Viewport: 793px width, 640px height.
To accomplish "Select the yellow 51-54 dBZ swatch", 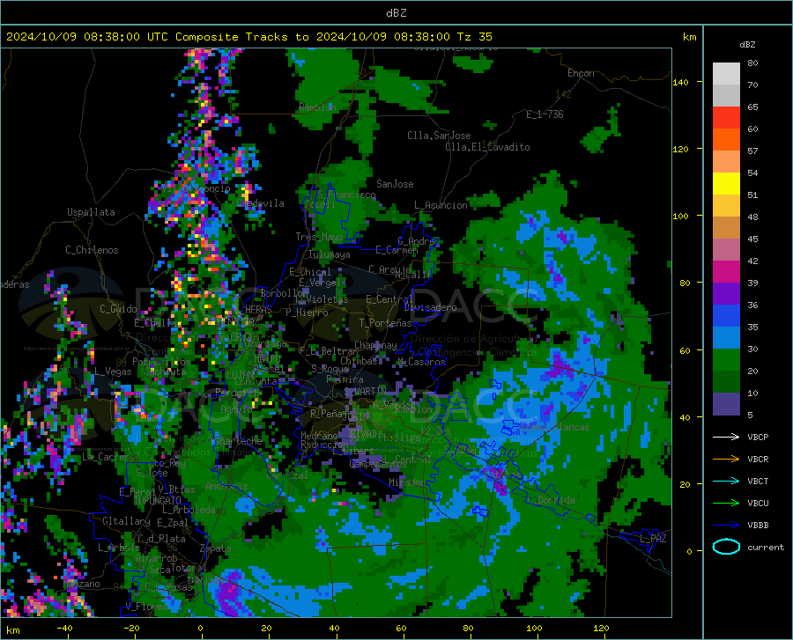I will click(x=726, y=184).
